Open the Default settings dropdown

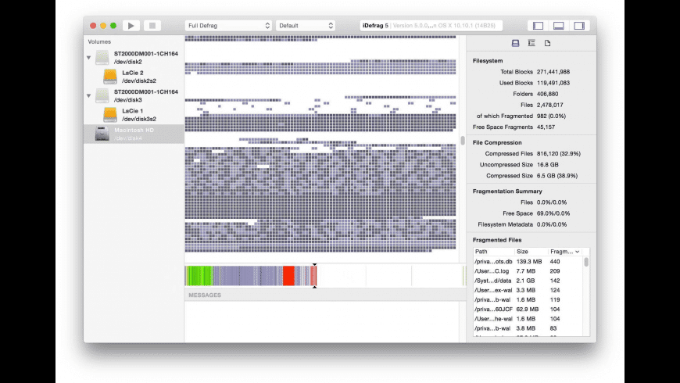(305, 26)
